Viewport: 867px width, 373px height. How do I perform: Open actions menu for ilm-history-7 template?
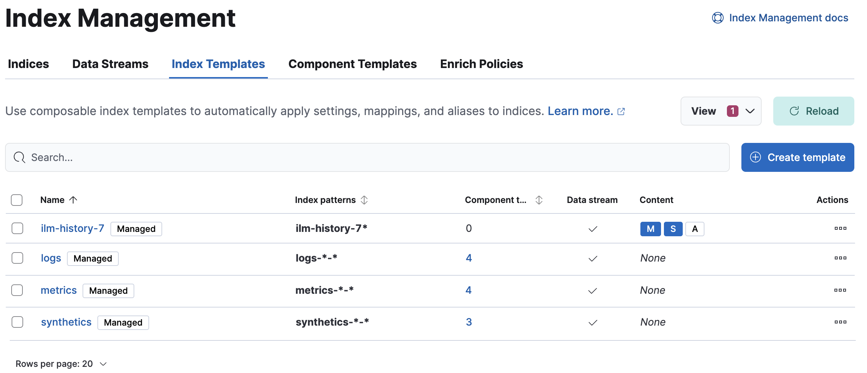coord(841,228)
